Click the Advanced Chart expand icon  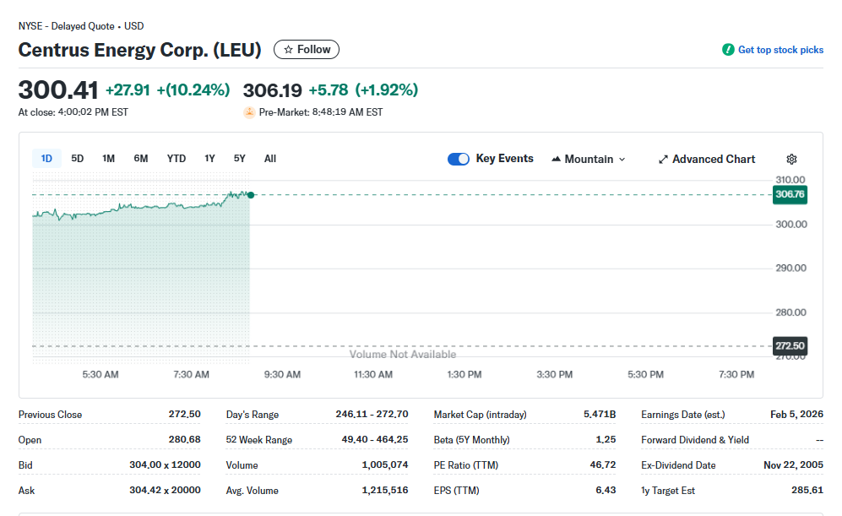click(663, 159)
